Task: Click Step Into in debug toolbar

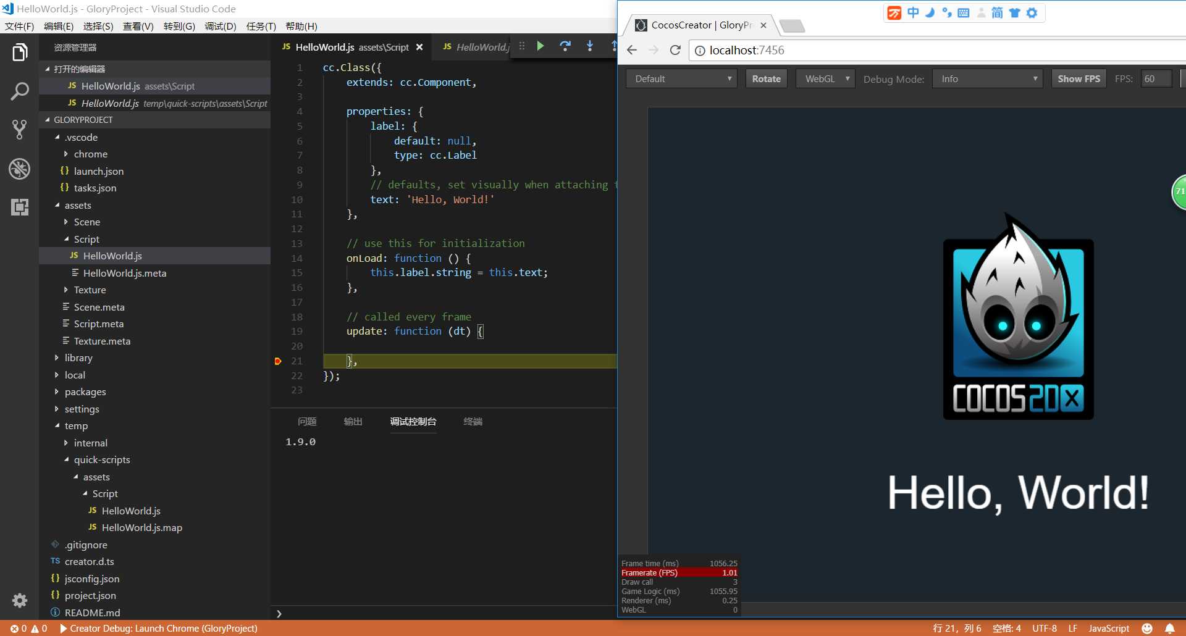Action: coord(590,46)
